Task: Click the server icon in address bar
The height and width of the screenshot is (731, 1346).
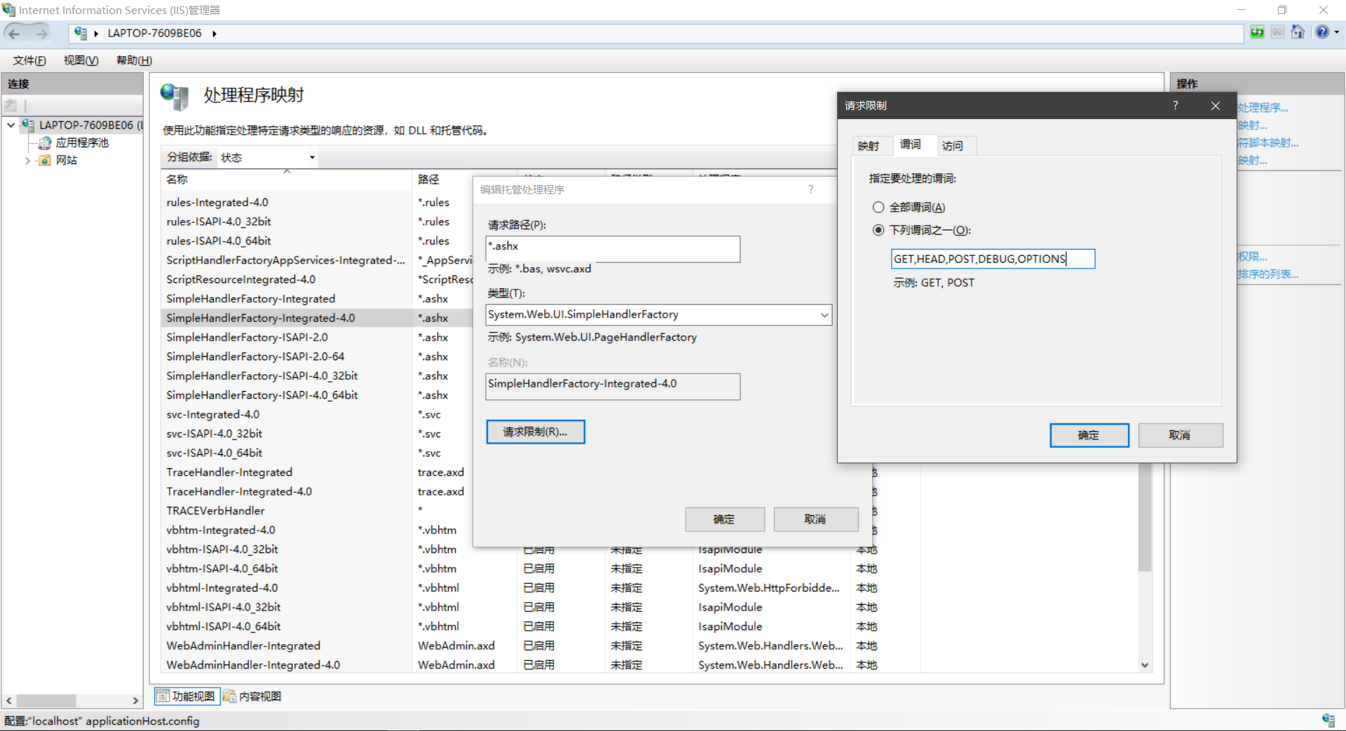Action: (81, 33)
